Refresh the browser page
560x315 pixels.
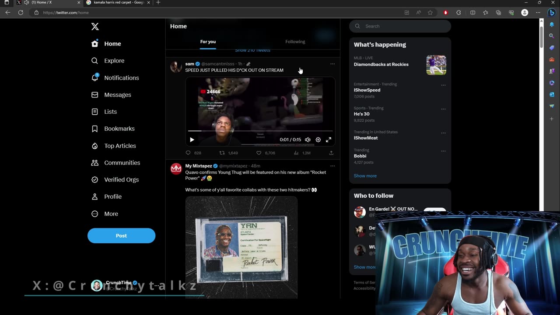(x=21, y=13)
